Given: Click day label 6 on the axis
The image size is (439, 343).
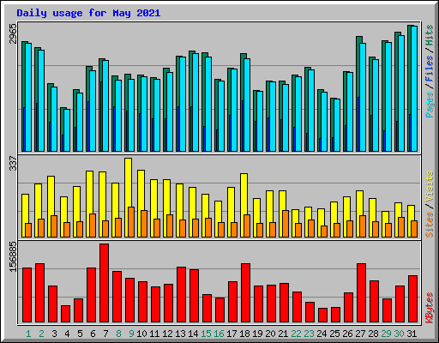Looking at the screenshot, I should [93, 334].
